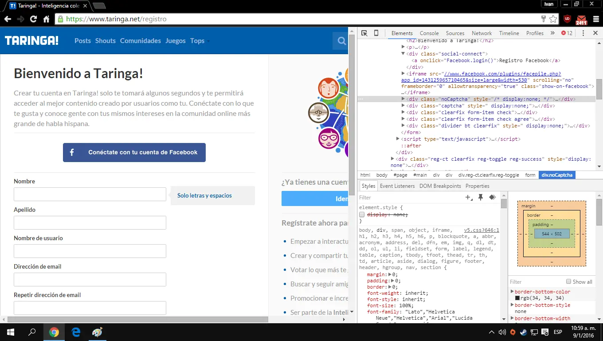
Task: Check the Show all computed styles box
Action: (568, 282)
